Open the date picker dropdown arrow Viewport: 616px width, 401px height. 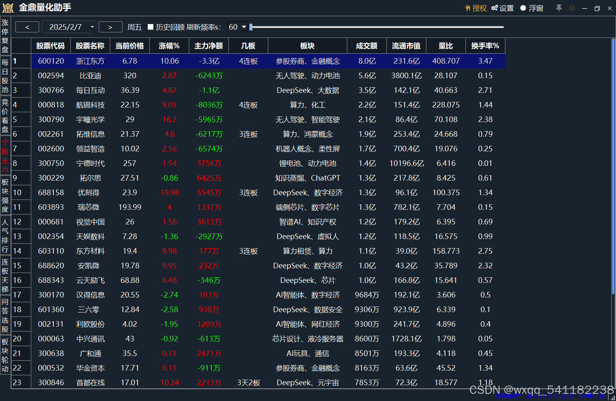[x=92, y=27]
